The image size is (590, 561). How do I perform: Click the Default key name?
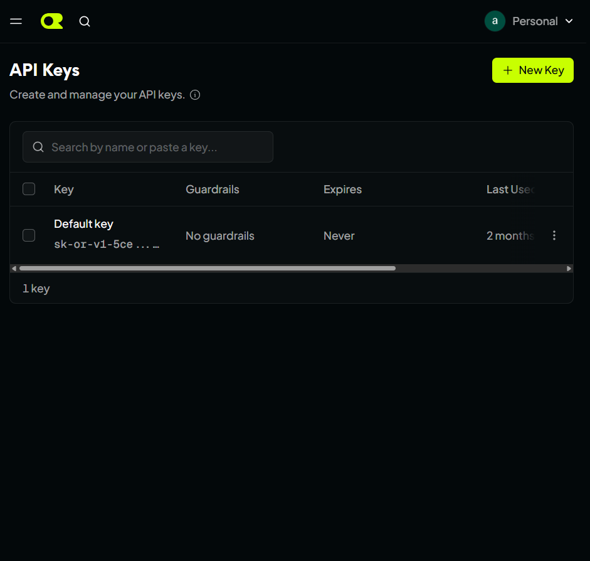pos(83,224)
